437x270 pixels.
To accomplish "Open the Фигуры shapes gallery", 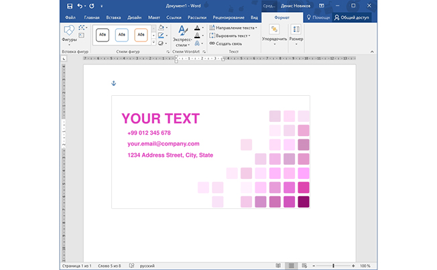I will [69, 36].
